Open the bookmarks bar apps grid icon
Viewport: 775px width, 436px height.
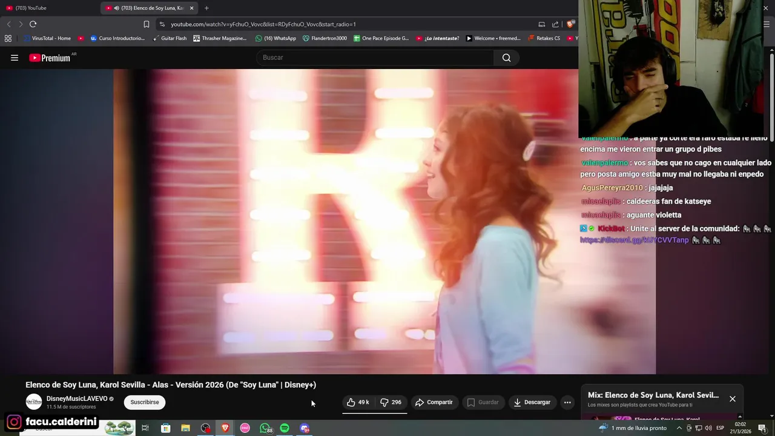point(8,38)
